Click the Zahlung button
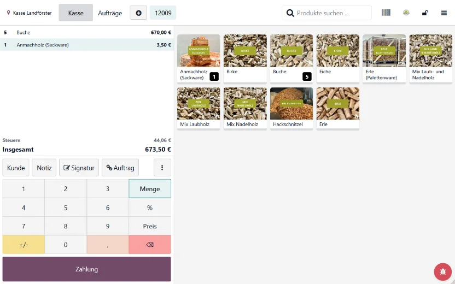 click(87, 269)
